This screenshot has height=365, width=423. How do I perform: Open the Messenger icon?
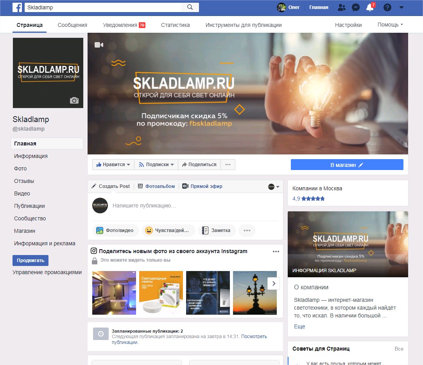[x=356, y=7]
